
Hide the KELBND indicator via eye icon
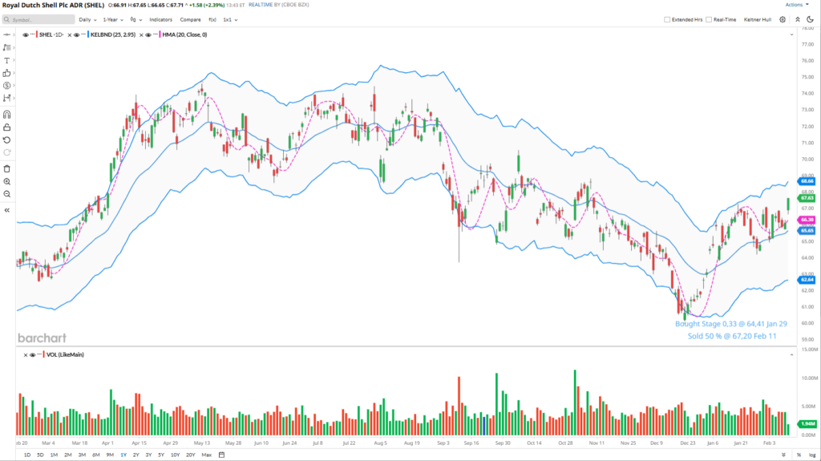(x=83, y=35)
